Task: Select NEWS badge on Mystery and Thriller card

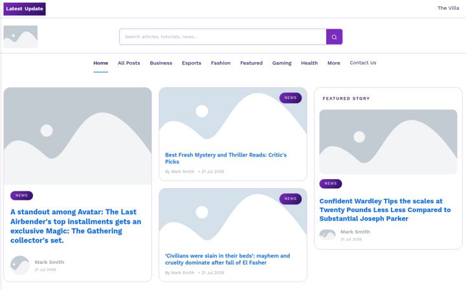Action: pos(291,98)
